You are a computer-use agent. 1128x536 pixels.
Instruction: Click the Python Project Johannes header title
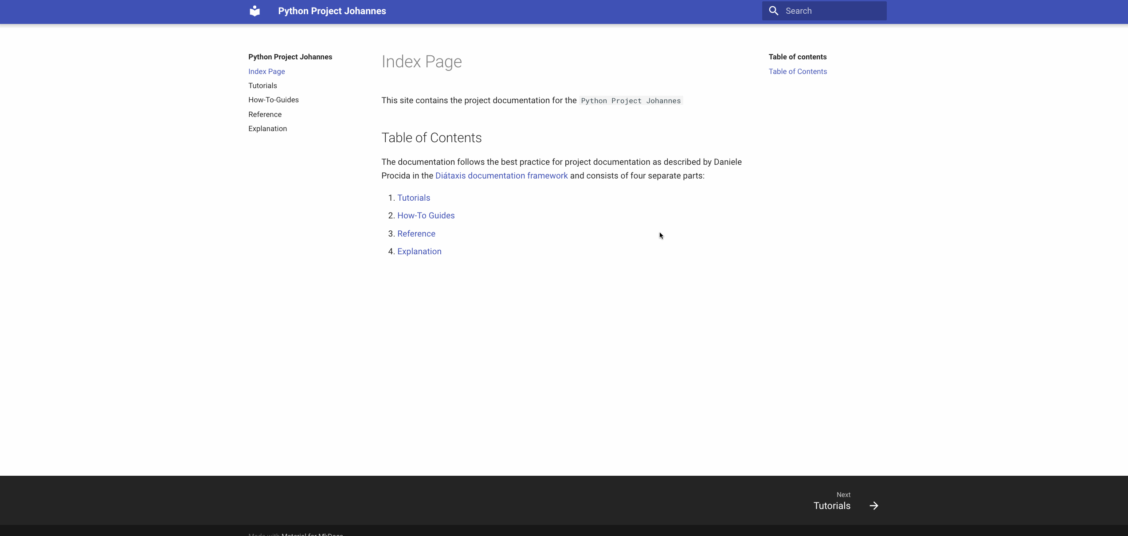click(x=332, y=11)
